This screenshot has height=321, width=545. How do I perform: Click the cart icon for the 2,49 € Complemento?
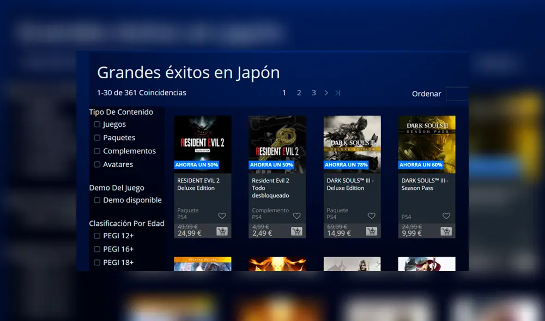(296, 232)
